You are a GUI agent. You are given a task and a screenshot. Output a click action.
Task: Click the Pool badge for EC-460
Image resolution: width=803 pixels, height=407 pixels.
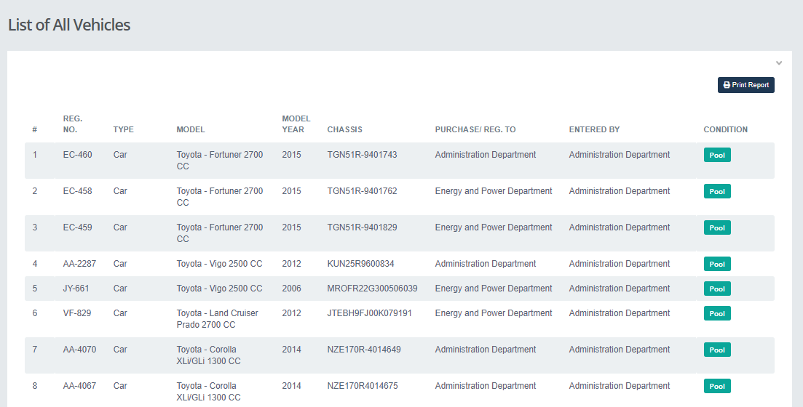point(717,155)
